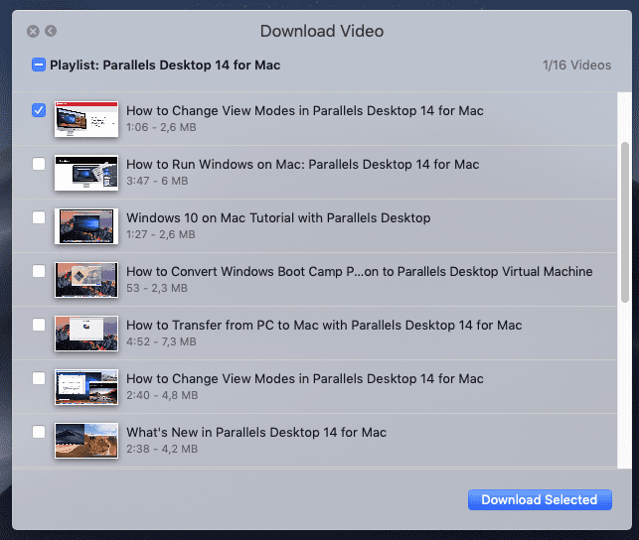639x540 pixels.
Task: Click thumbnail of What's New in Parallels video
Action: pyautogui.click(x=86, y=441)
